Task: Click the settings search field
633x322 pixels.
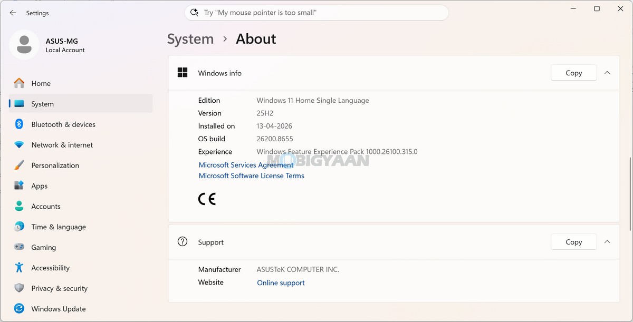Action: point(316,13)
